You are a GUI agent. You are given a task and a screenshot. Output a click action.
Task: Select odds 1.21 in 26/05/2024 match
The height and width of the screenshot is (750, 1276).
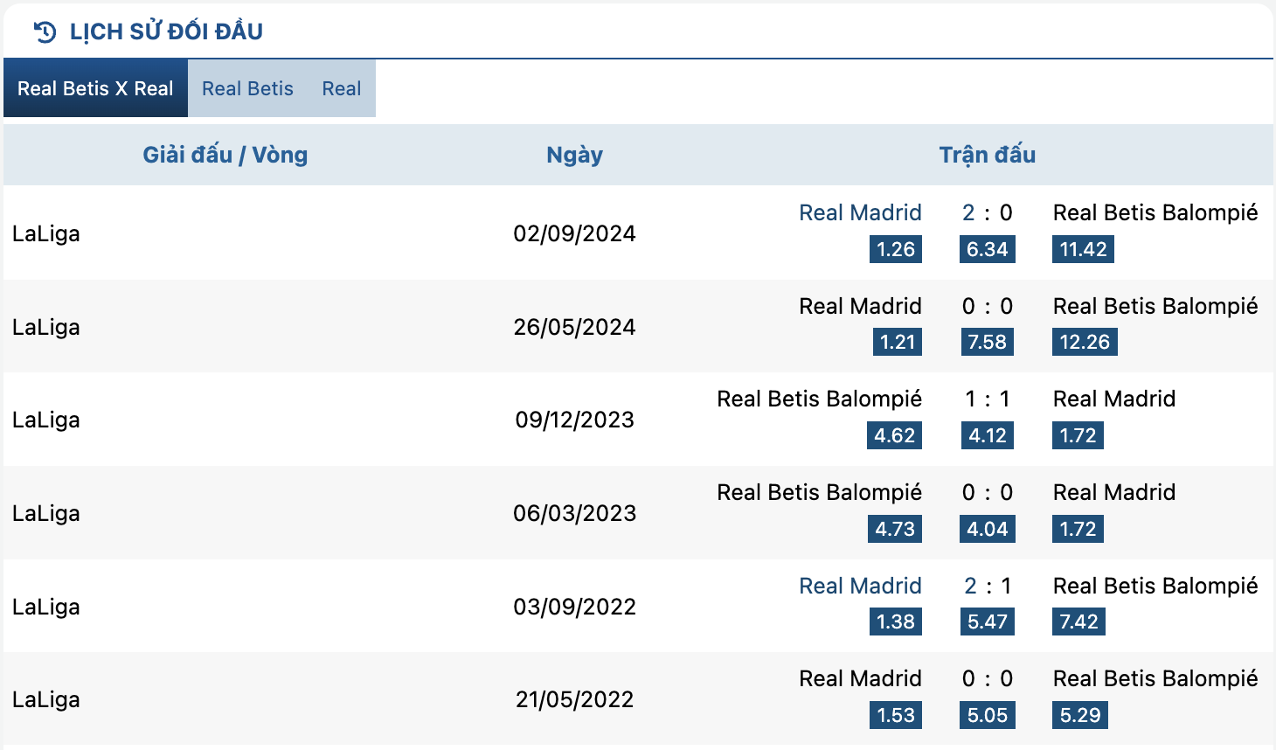click(898, 342)
